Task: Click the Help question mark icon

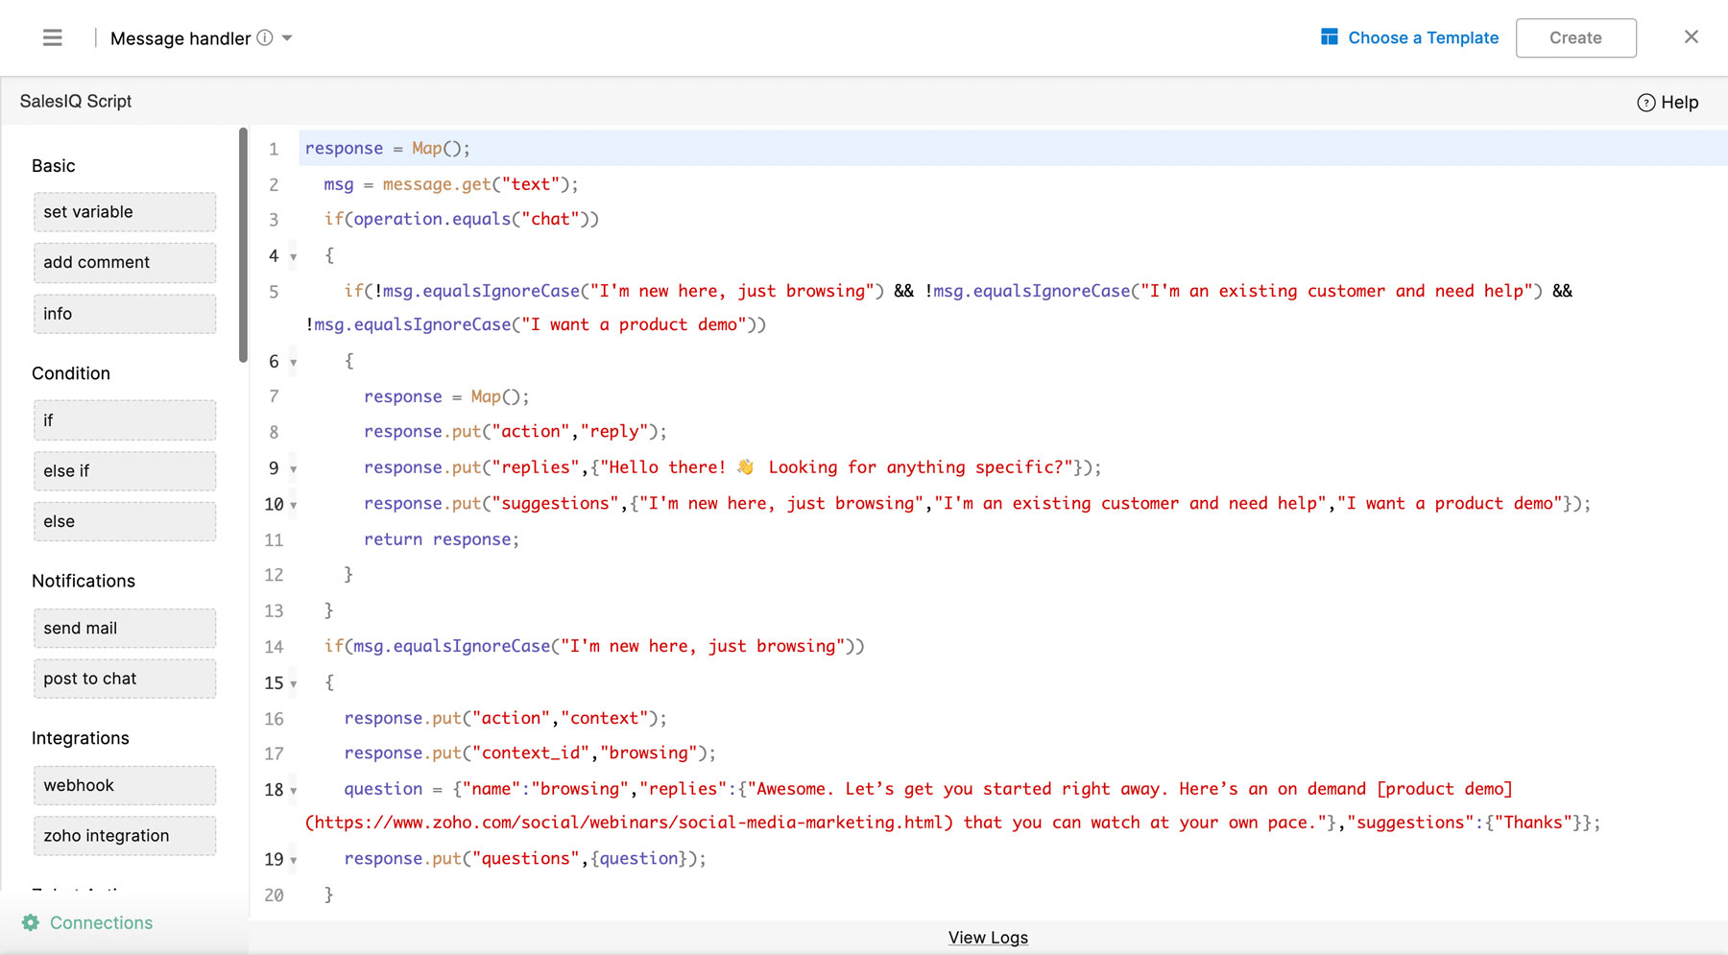Action: pyautogui.click(x=1645, y=103)
